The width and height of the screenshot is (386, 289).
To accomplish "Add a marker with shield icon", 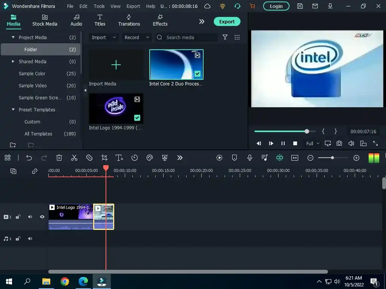I will pyautogui.click(x=234, y=158).
